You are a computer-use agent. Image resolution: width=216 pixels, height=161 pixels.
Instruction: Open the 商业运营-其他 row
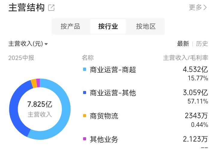(x=145, y=97)
